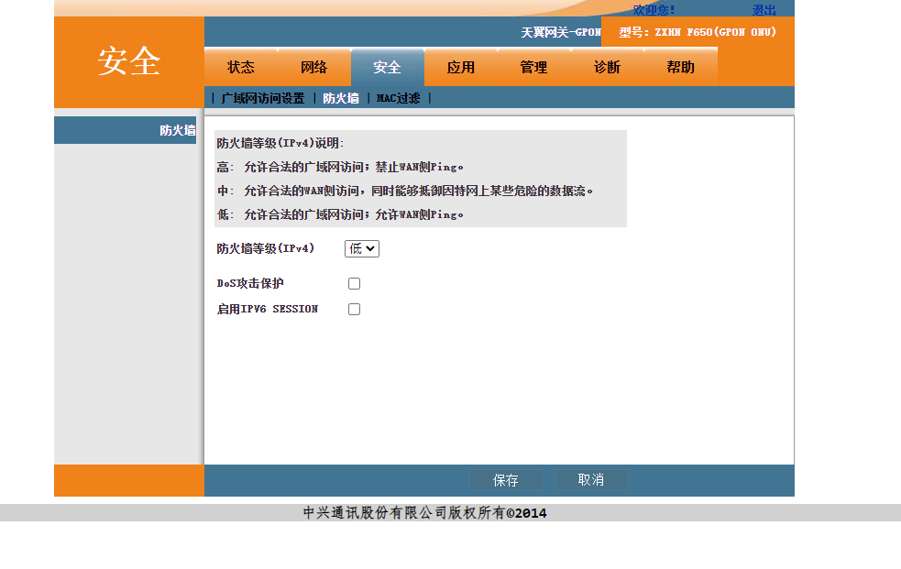Viewport: 901px width, 569px height.
Task: Enable the 启用IPV6 SESSION checkbox
Action: tap(354, 309)
